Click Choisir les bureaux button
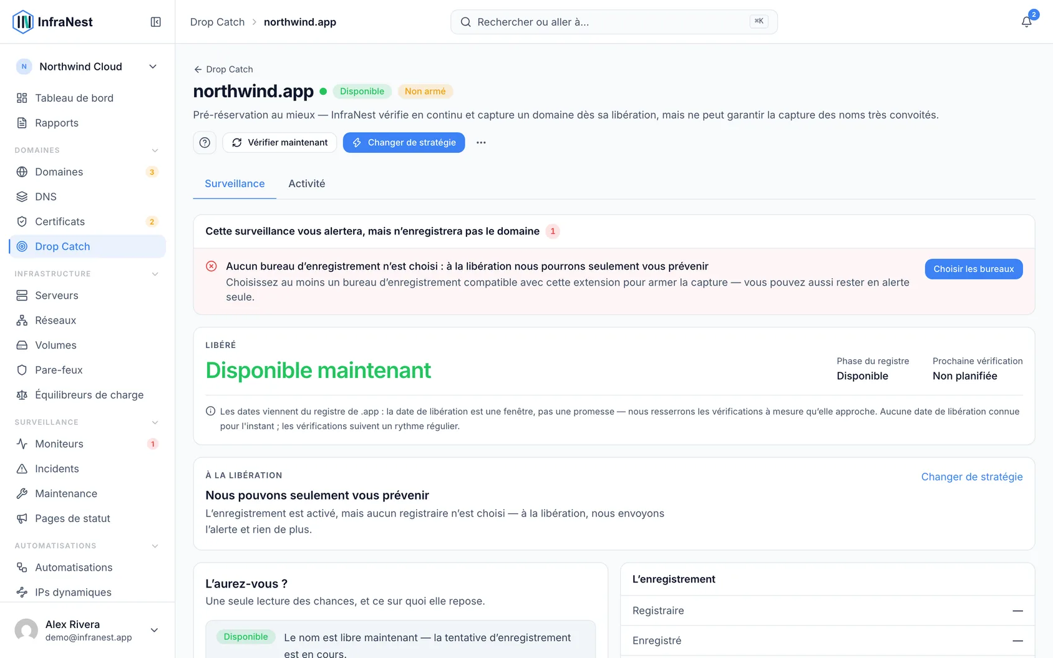This screenshot has width=1053, height=658. 974,269
